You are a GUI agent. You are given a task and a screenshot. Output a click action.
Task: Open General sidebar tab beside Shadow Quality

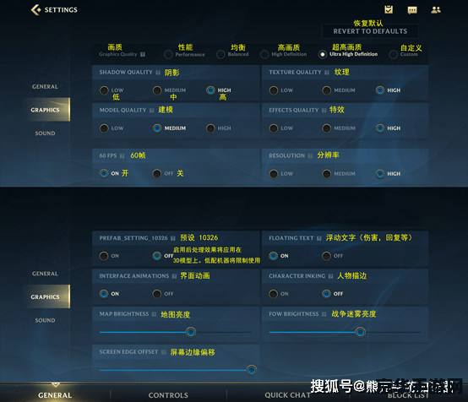click(x=45, y=86)
